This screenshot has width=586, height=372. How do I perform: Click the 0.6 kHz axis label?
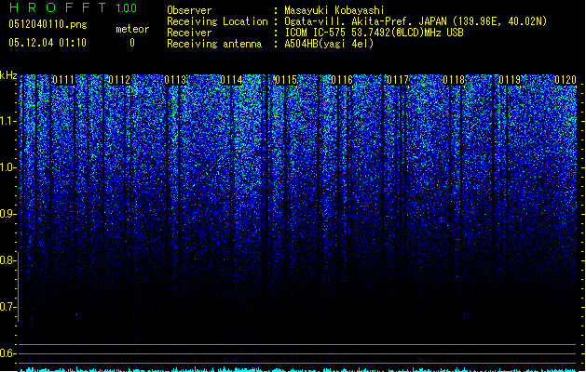[x=7, y=353]
